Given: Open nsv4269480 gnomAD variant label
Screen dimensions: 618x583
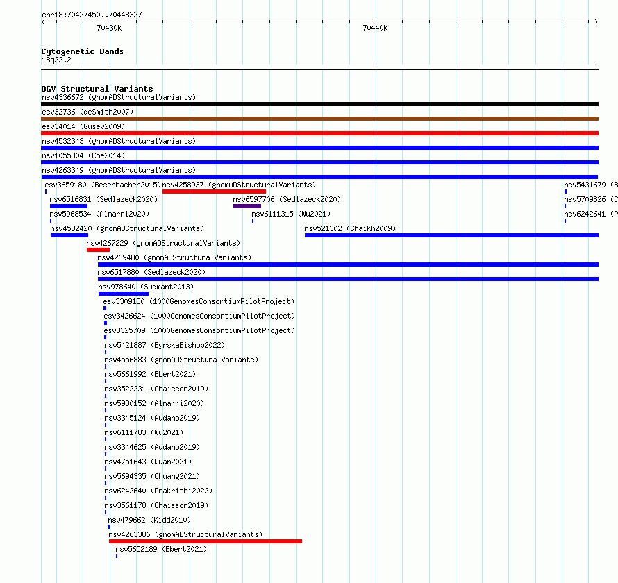Looking at the screenshot, I should 174,257.
